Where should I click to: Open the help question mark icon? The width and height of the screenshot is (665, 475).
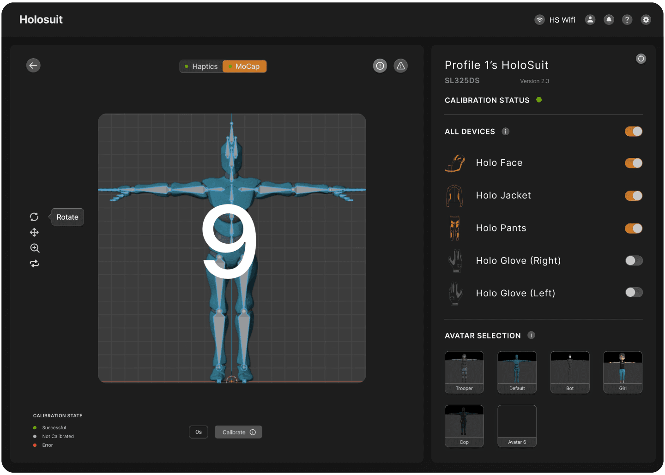click(627, 20)
